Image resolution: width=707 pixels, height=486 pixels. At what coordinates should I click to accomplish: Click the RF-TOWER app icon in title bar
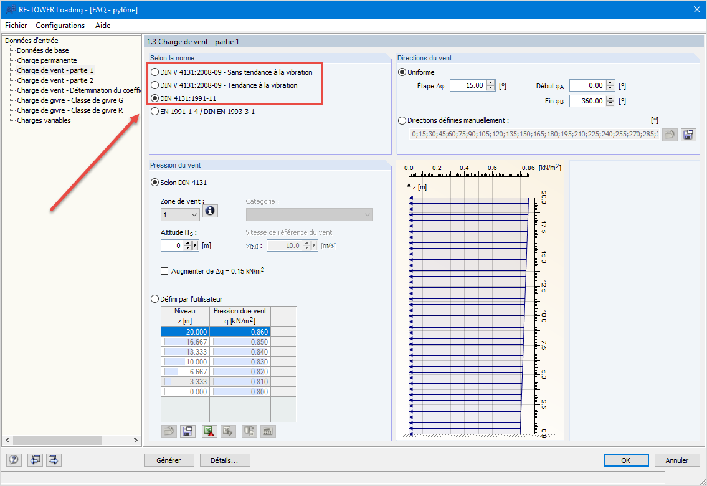11,9
